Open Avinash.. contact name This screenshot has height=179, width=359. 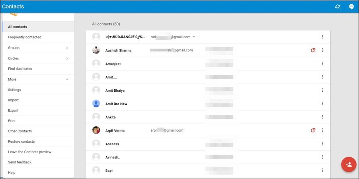tap(112, 157)
